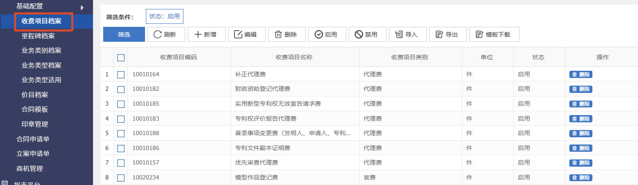638x185 pixels.
Task: Check the box for row 10010164
Action: click(121, 74)
